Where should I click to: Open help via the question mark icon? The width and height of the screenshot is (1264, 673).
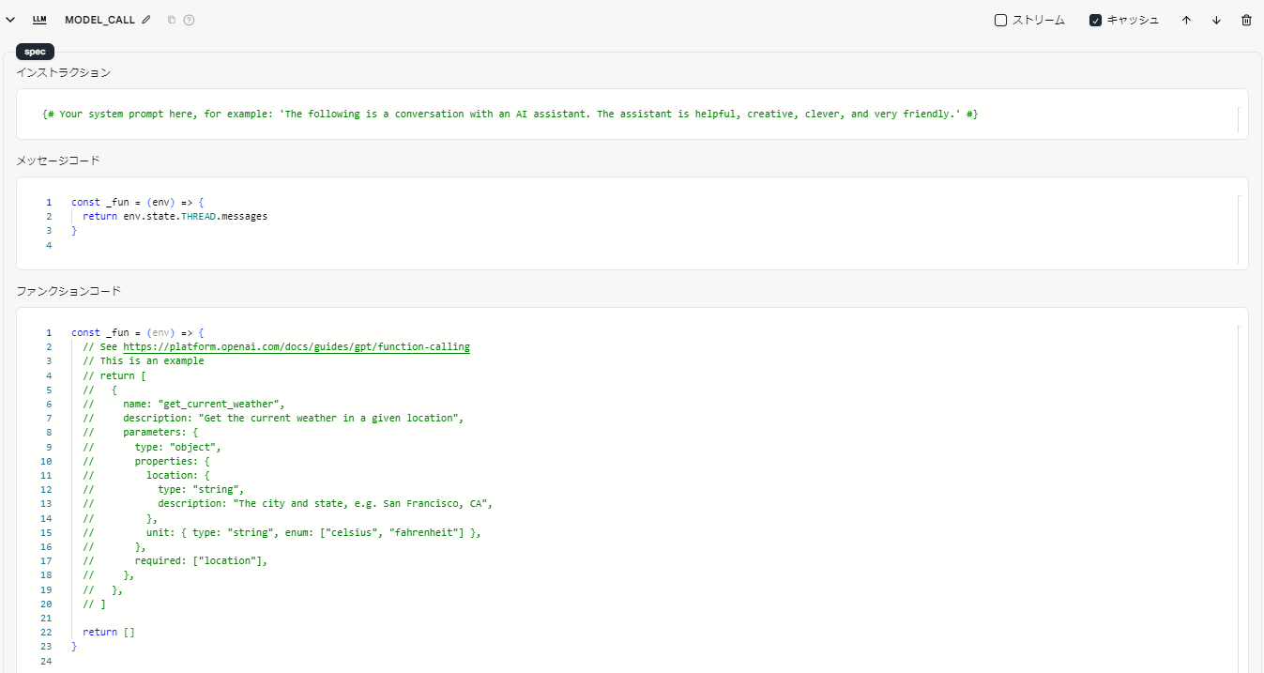click(189, 20)
